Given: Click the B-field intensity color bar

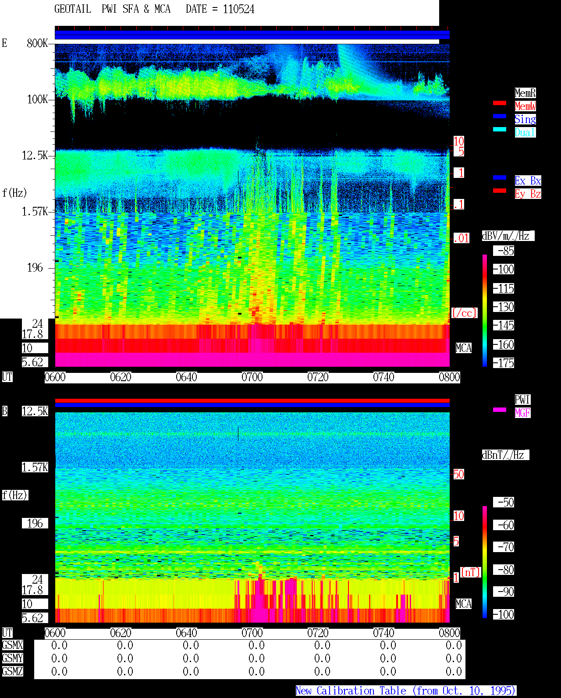Looking at the screenshot, I should click(485, 562).
